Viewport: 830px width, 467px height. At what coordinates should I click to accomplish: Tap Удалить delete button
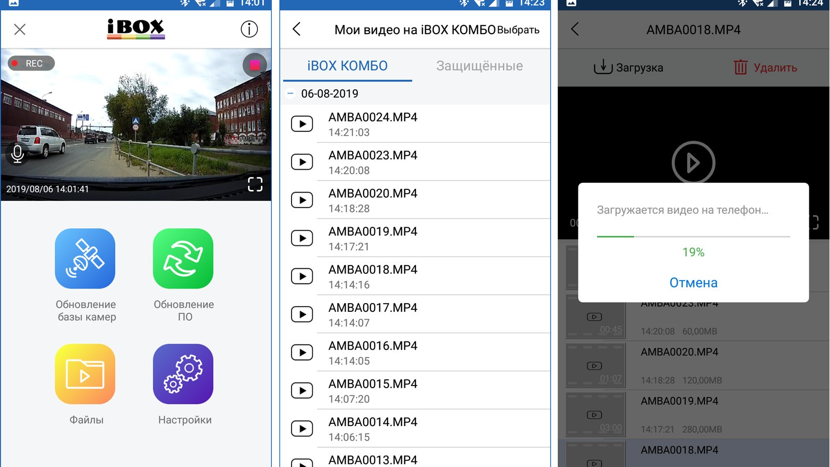click(765, 67)
